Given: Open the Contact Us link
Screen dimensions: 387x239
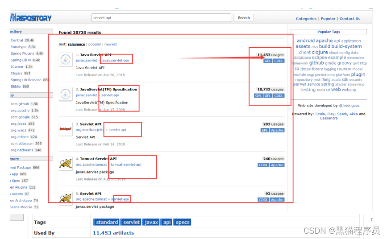Looking at the screenshot, I should pyautogui.click(x=350, y=18).
